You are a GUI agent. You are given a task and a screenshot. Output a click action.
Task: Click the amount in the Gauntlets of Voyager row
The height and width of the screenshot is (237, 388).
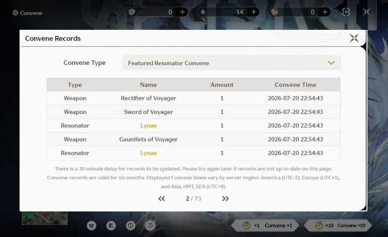pos(222,139)
